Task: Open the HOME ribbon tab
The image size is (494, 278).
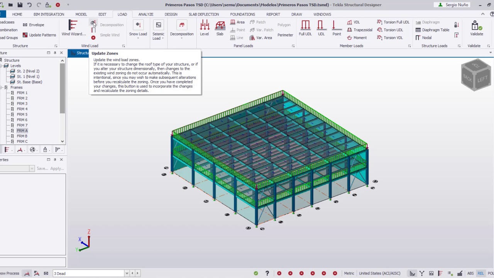Action: pos(17,14)
